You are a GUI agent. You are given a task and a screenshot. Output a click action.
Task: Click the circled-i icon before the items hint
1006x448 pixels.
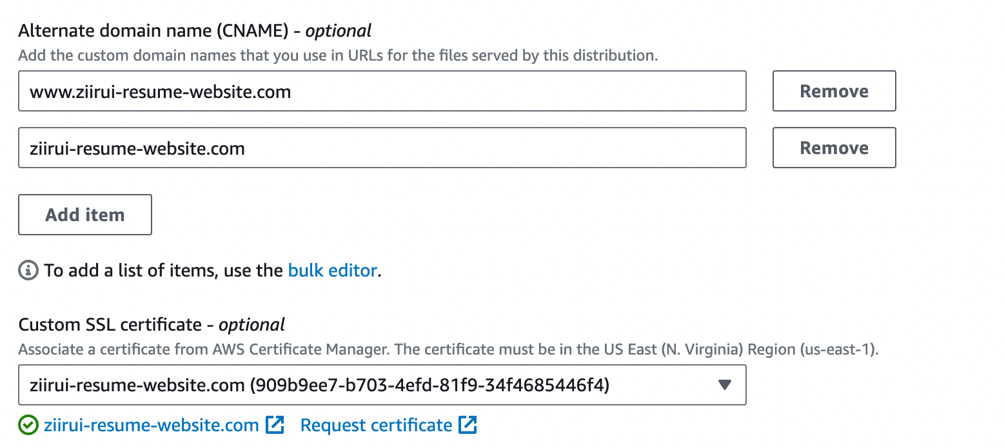coord(27,270)
